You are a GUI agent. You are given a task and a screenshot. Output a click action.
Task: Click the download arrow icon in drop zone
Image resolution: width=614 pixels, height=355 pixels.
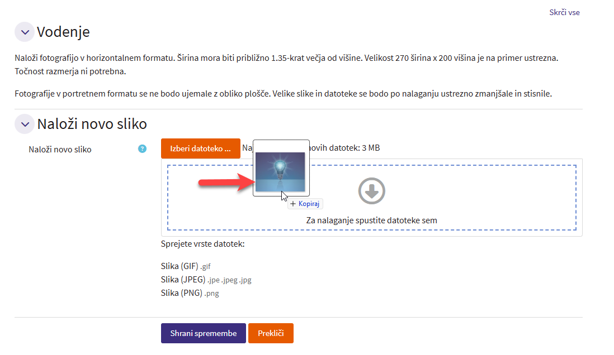pyautogui.click(x=371, y=191)
